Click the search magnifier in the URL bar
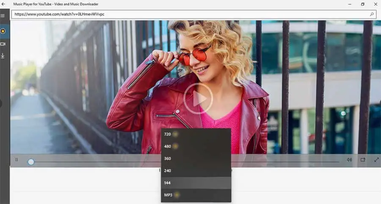The image size is (381, 204). point(372,14)
